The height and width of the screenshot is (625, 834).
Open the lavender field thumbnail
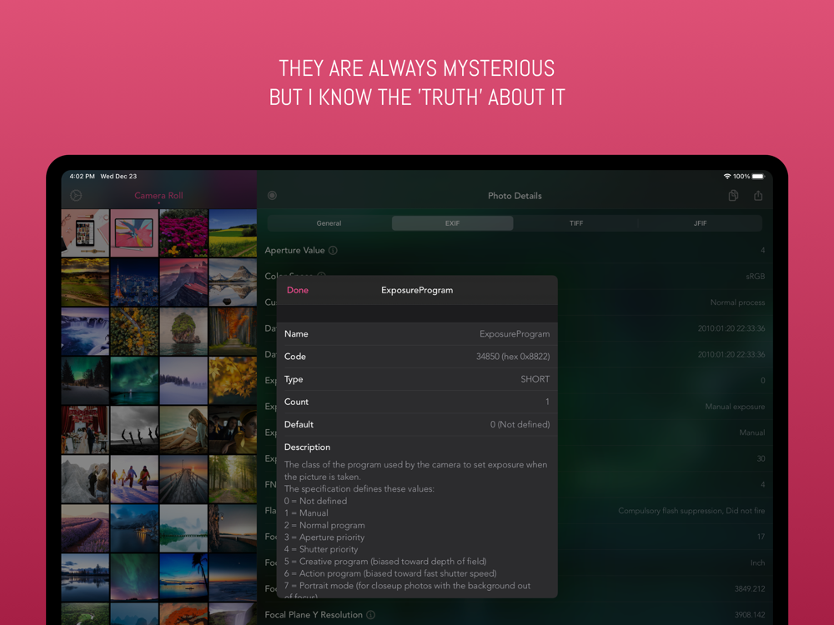[85, 528]
